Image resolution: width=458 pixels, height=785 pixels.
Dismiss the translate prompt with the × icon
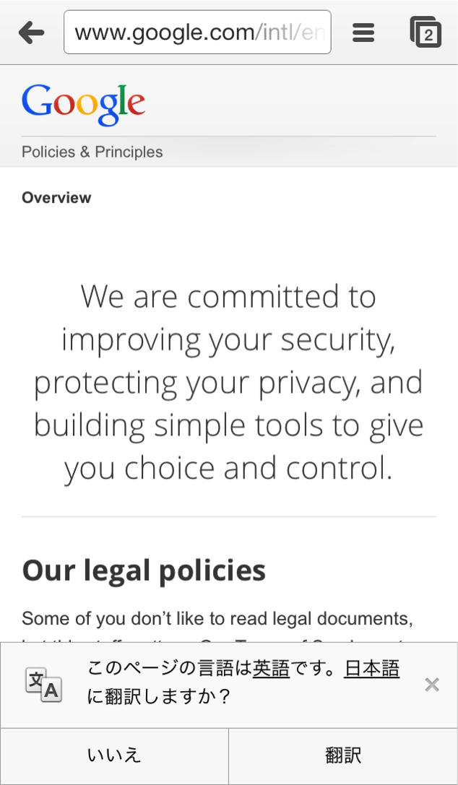[432, 685]
